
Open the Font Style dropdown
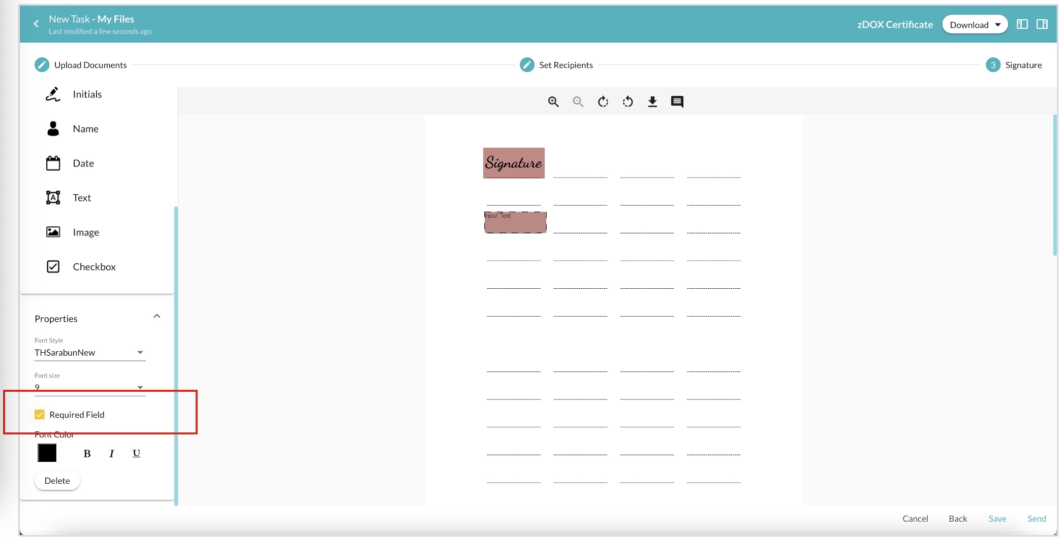pyautogui.click(x=90, y=353)
